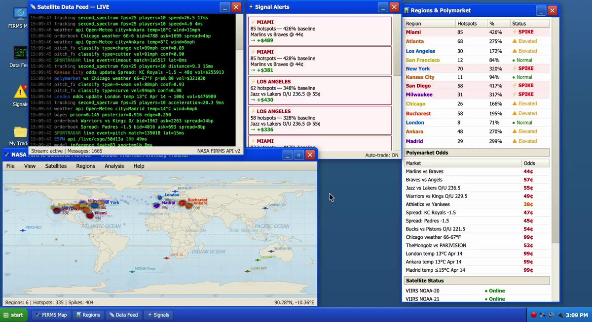Click the Madrid hotspot on the map
This screenshot has width=592, height=322.
(157, 205)
